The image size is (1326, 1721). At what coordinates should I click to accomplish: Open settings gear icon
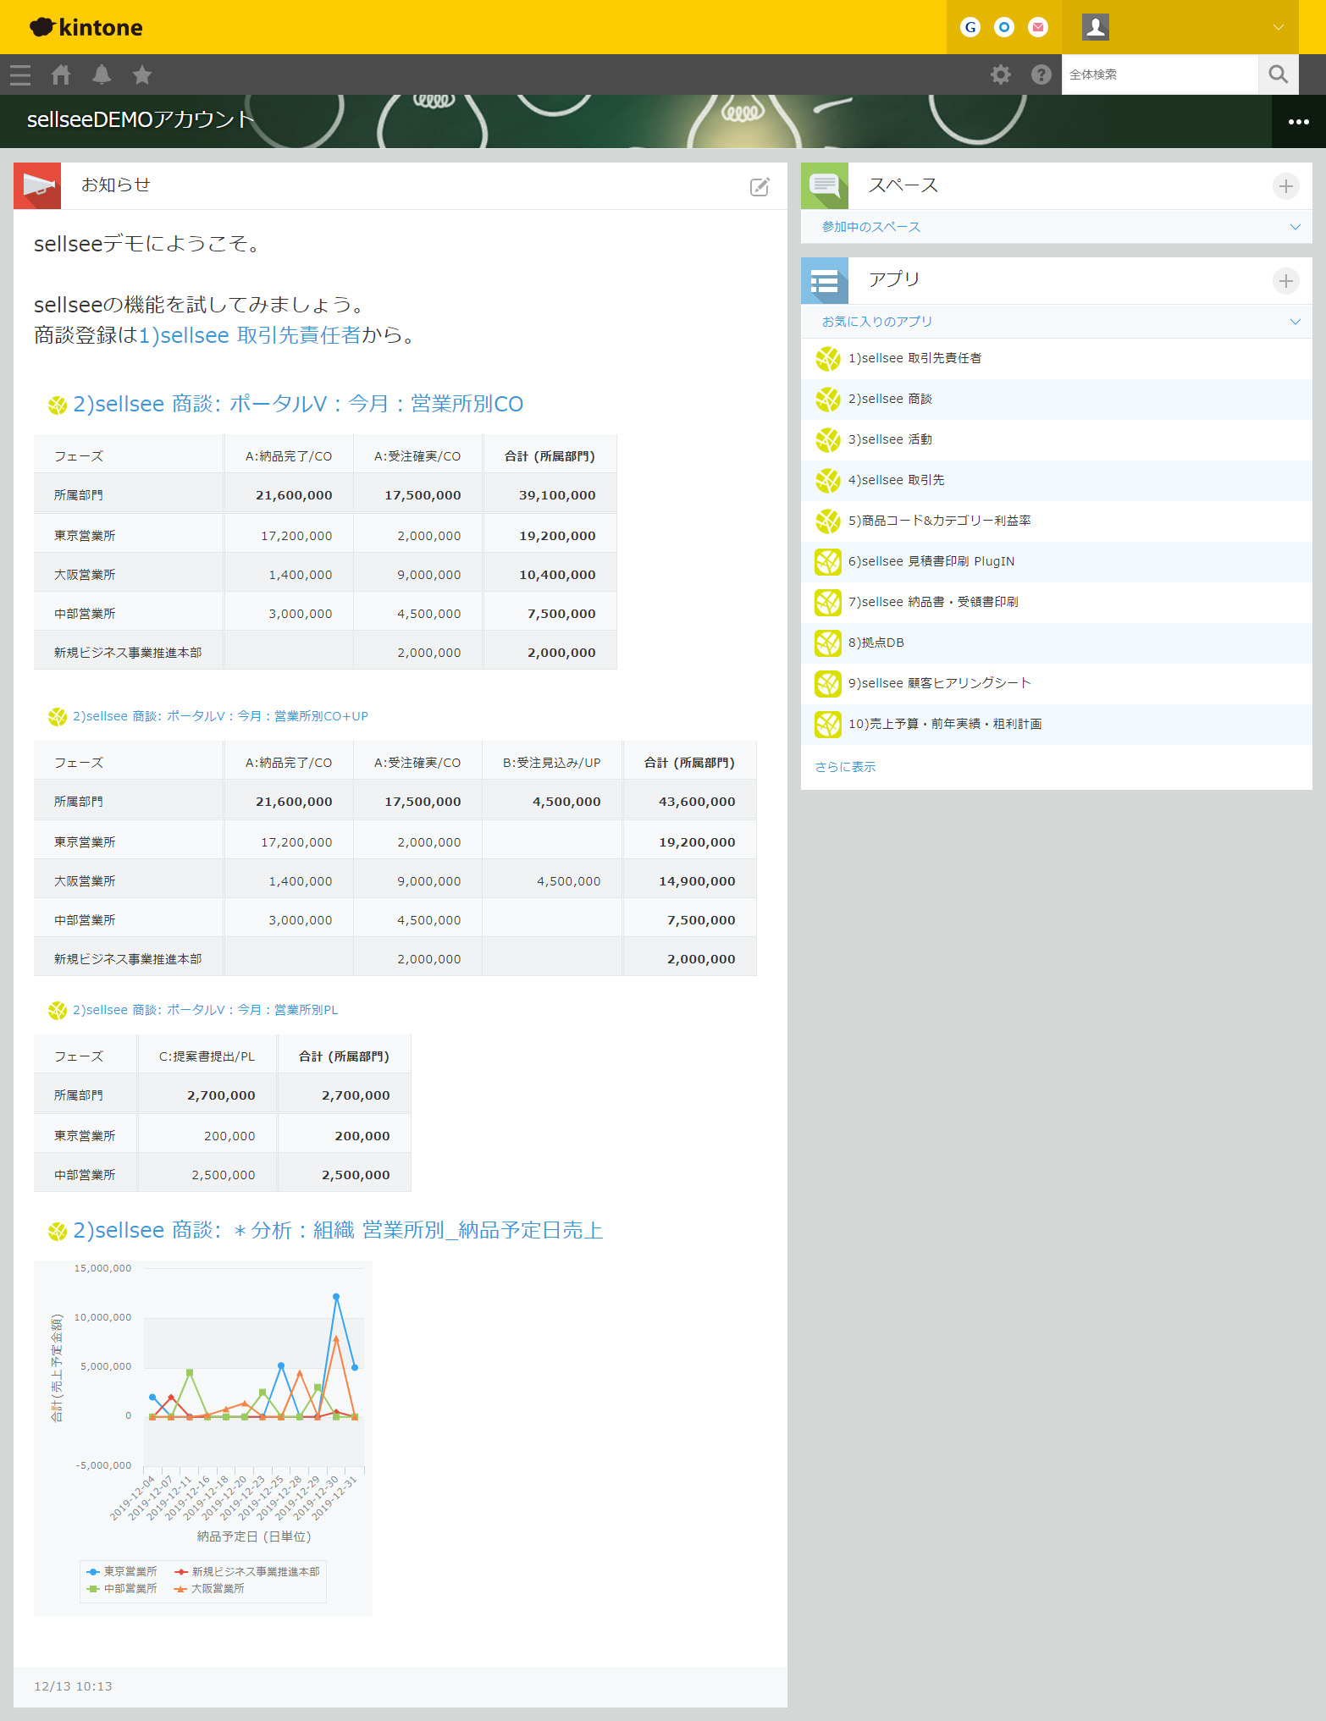point(1001,74)
